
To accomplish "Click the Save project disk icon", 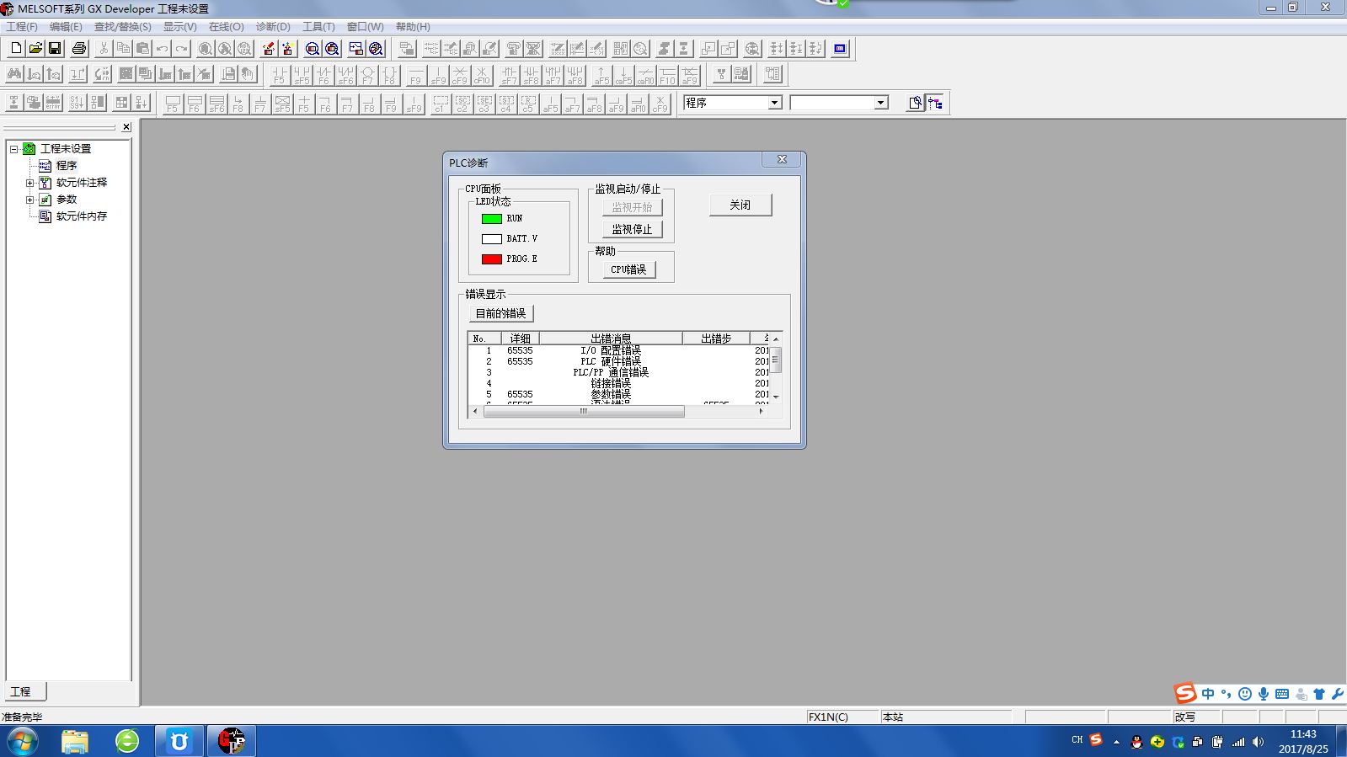I will [55, 49].
